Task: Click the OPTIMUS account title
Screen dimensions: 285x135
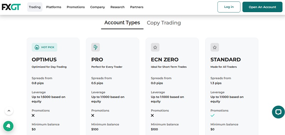Action: click(44, 60)
